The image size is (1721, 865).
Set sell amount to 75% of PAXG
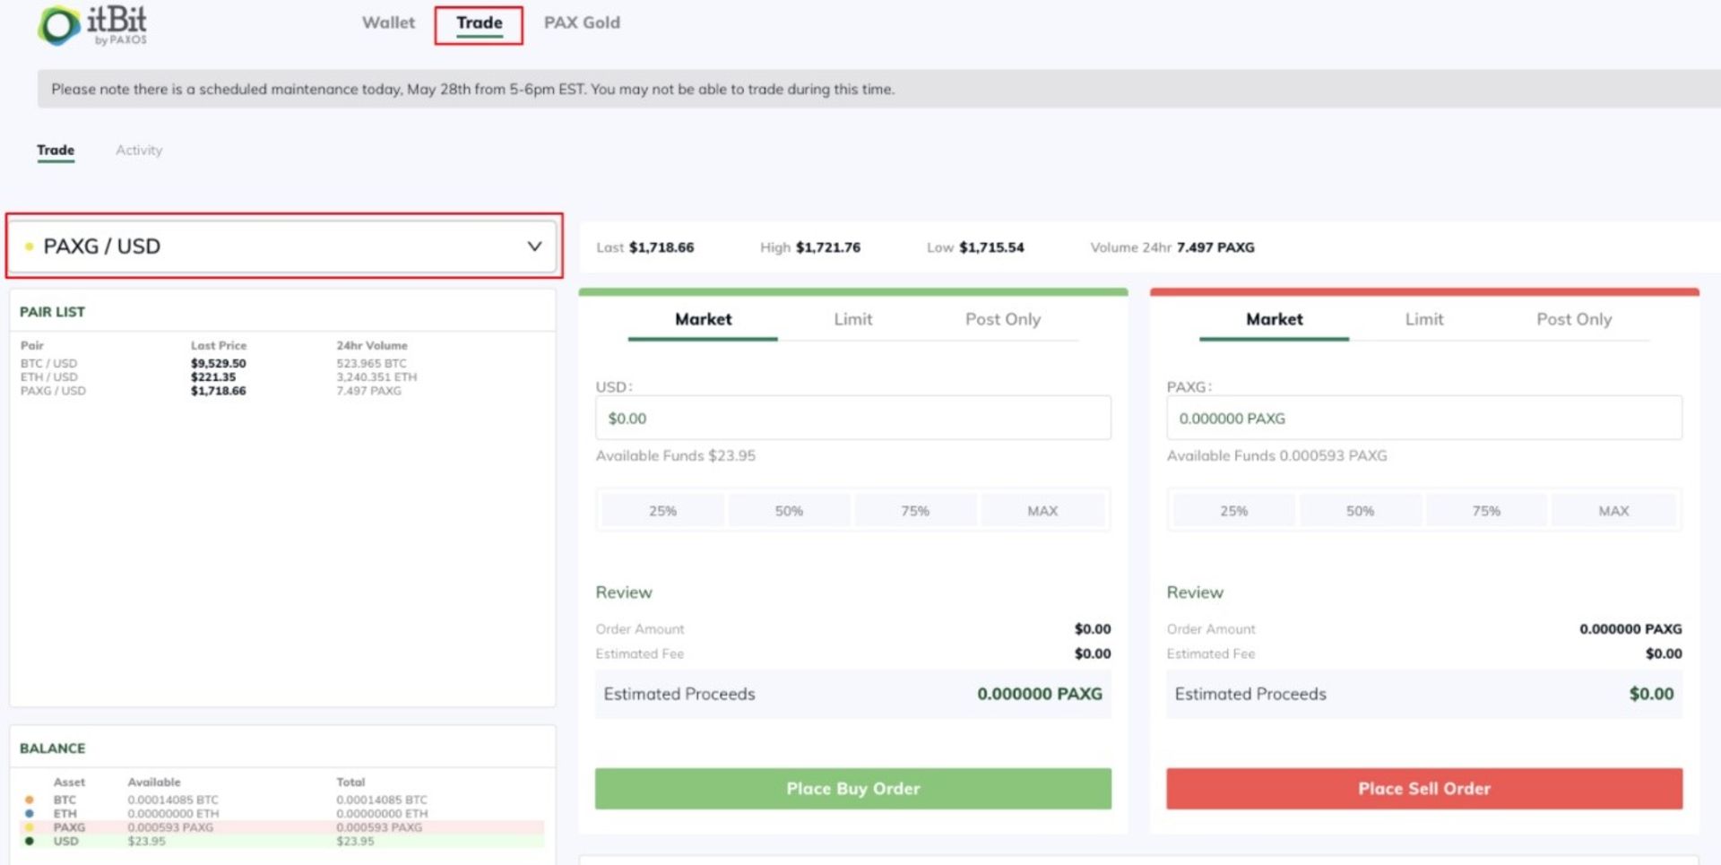pyautogui.click(x=1485, y=511)
